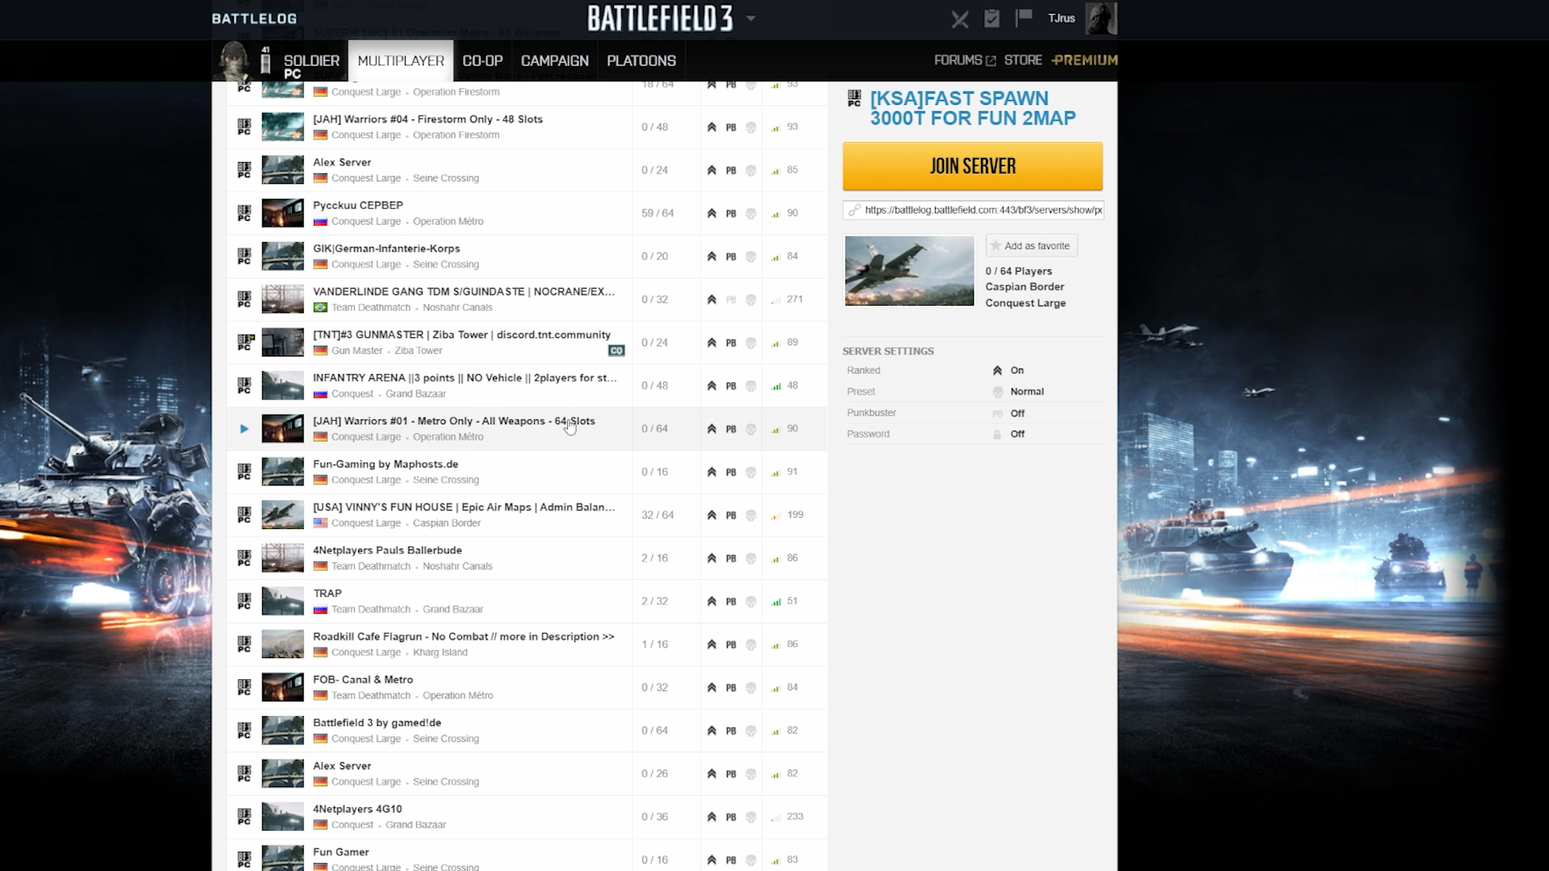Open the clipboard assignments icon
This screenshot has height=871, width=1549.
pyautogui.click(x=992, y=19)
